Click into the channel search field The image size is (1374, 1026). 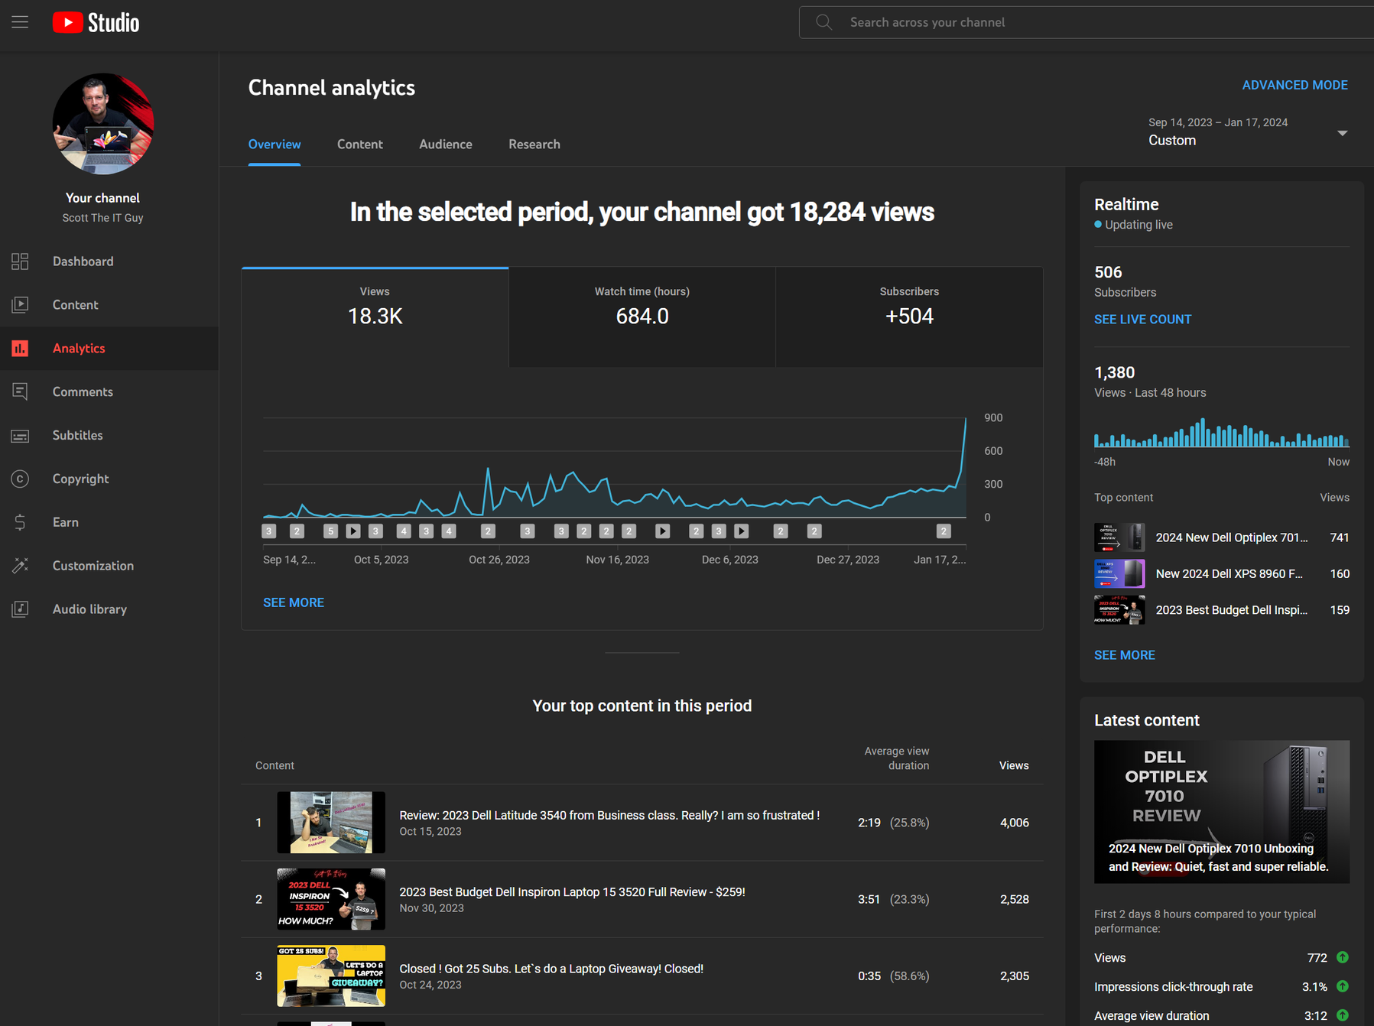[x=1086, y=22]
